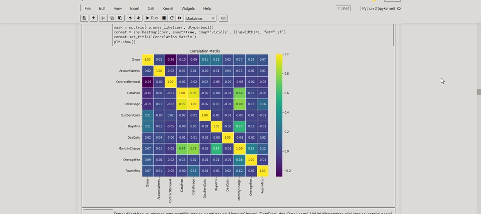The width and height of the screenshot is (481, 214).
Task: Click the plt.show() code line
Action: tap(125, 42)
